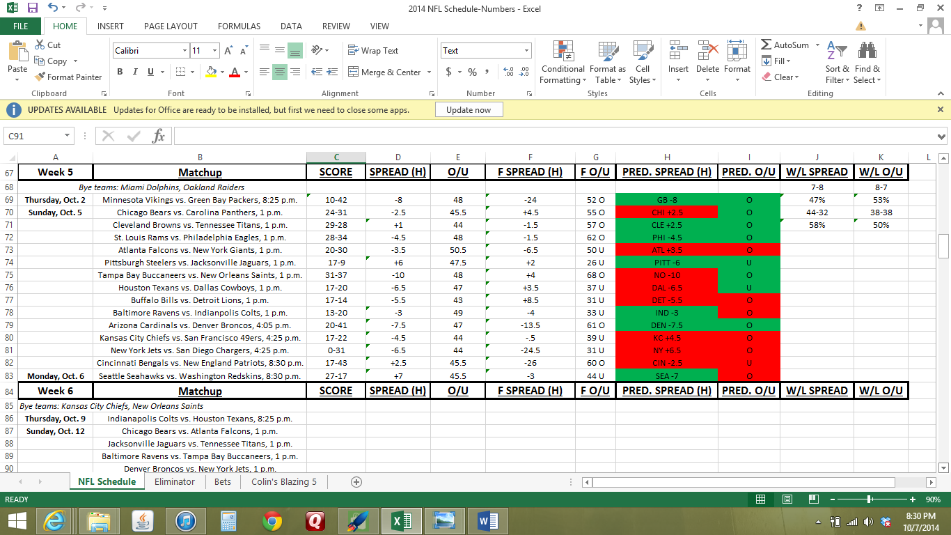Viewport: 951px width, 535px height.
Task: Switch to the Eliminator sheet tab
Action: click(x=174, y=481)
